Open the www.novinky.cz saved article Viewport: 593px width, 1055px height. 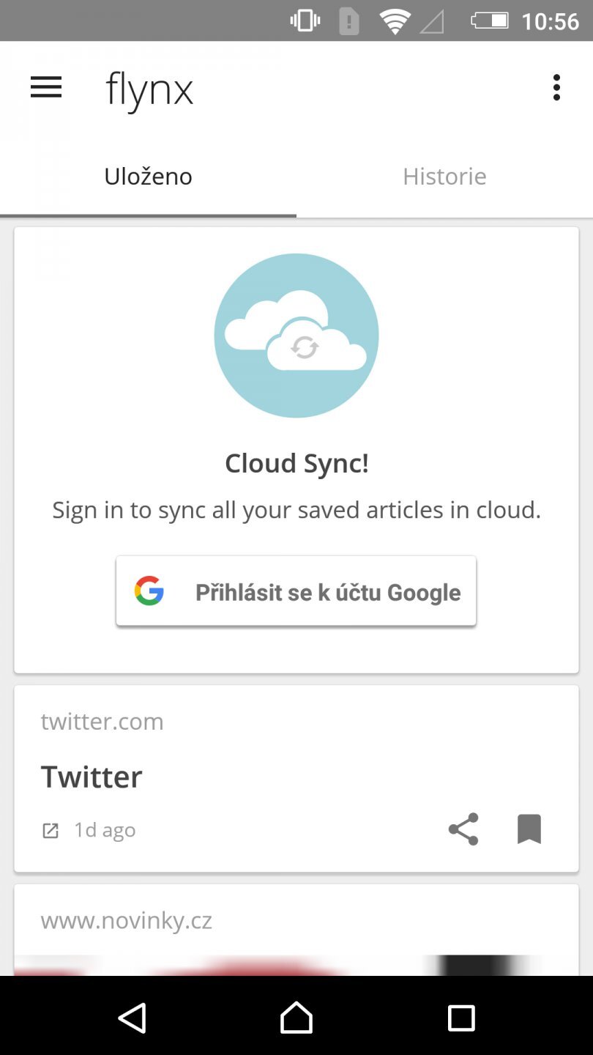126,920
